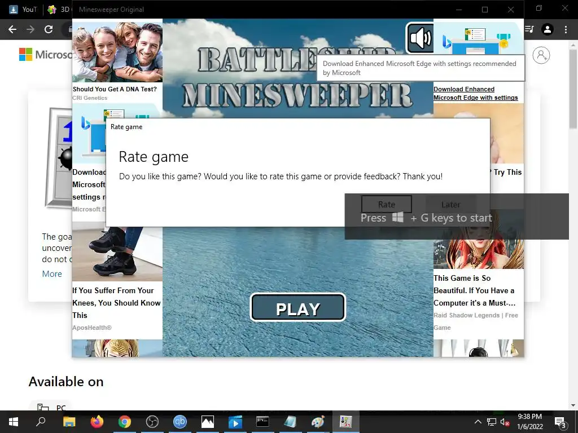Open Movies & TV taskbar icon

pyautogui.click(x=235, y=422)
